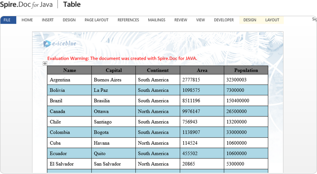Switch to the DEVELOPER tab

(223, 20)
